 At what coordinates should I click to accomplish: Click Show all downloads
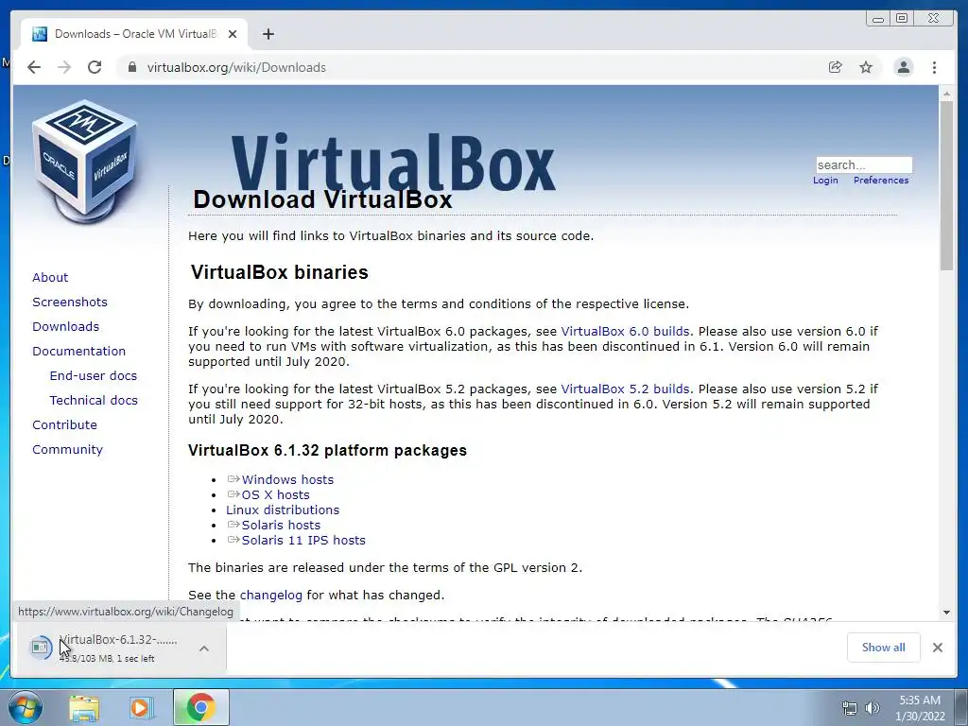tap(884, 647)
